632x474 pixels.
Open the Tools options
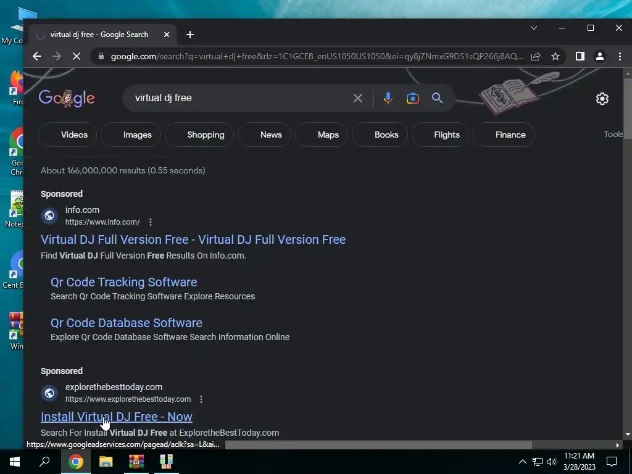tap(613, 134)
